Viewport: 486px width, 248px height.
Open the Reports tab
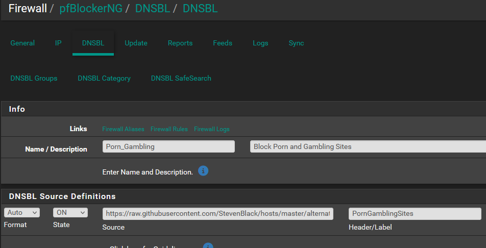coord(180,43)
